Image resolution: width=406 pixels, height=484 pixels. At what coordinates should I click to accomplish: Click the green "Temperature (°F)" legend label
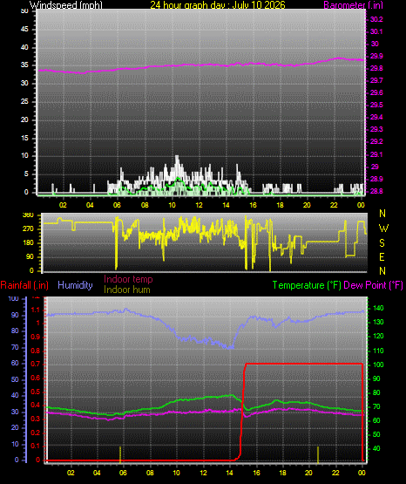307,285
